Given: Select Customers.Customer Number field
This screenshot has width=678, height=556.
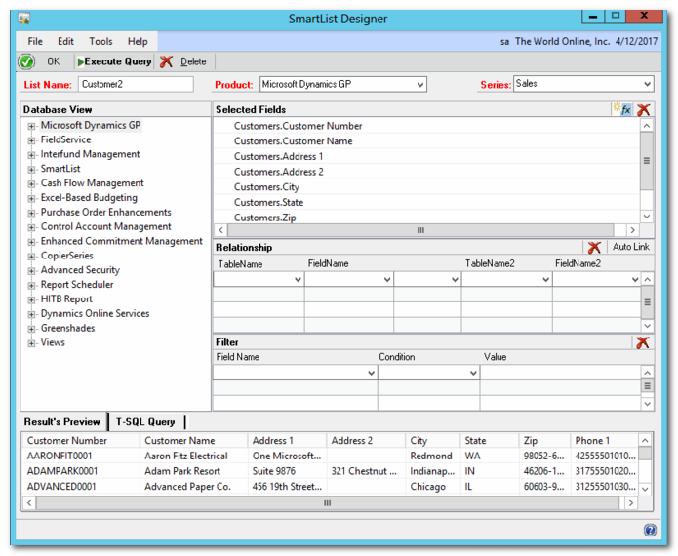Looking at the screenshot, I should (x=298, y=126).
